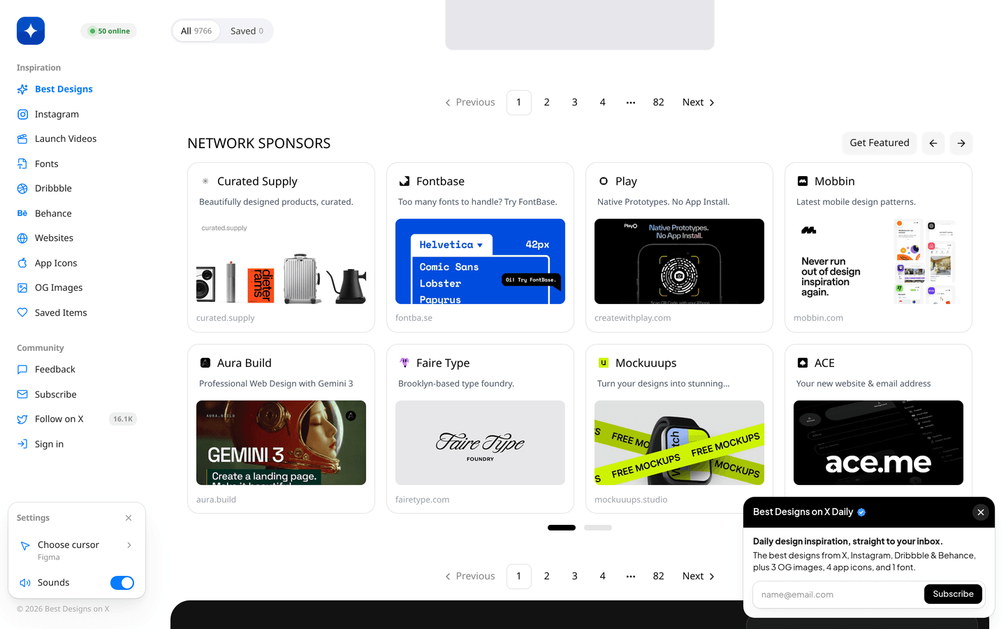
Task: Click the Subscribe envelope icon in sidebar
Action: click(22, 394)
